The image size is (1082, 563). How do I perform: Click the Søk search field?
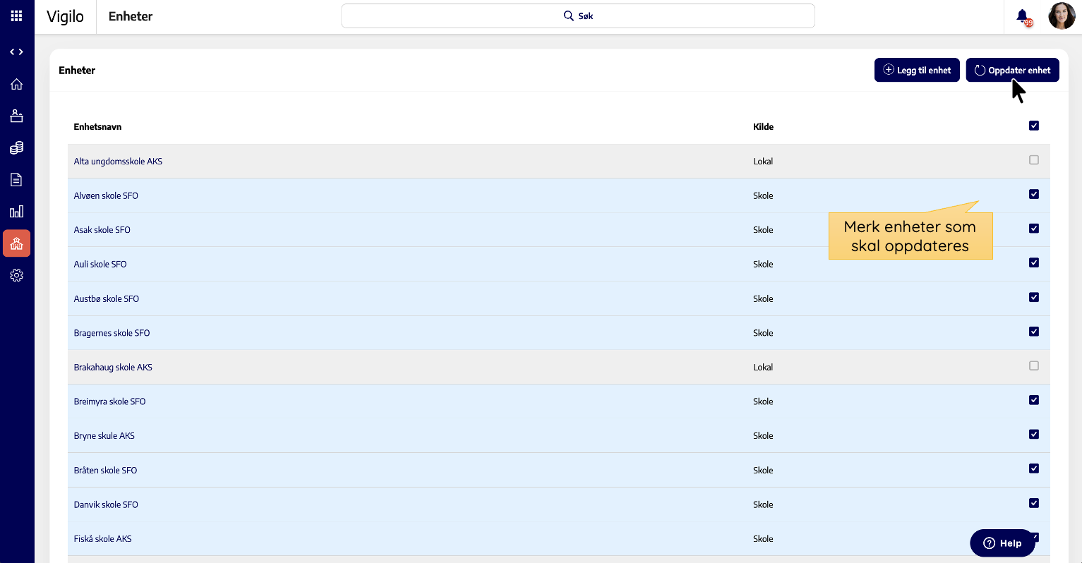[x=577, y=16]
